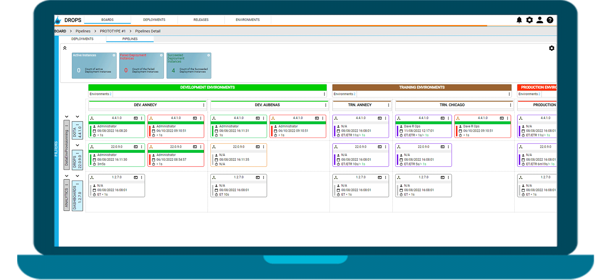This screenshot has width=611, height=280.
Task: Select the PIPELINES sub-tab
Action: (130, 39)
